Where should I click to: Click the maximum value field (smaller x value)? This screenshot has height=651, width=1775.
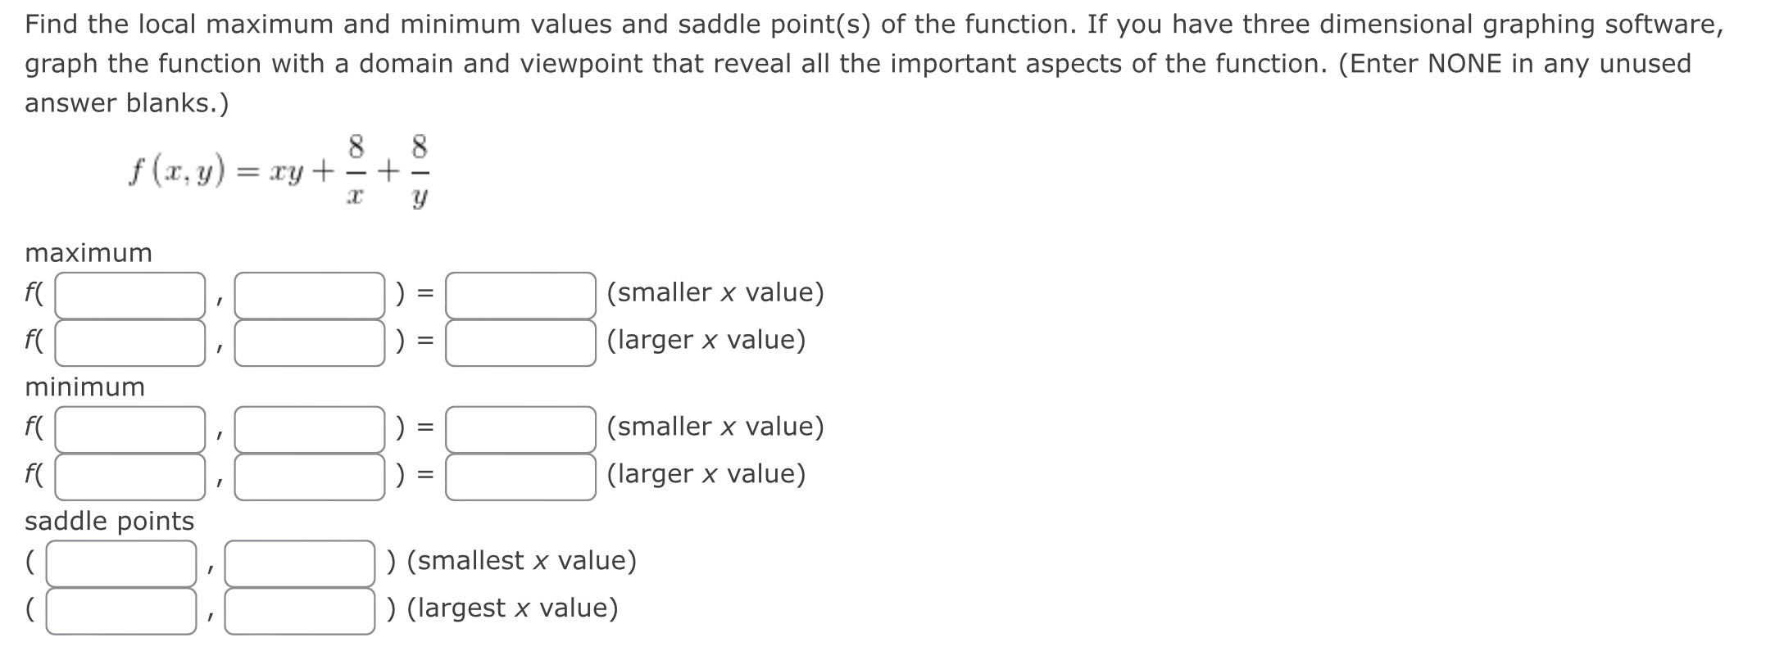tap(519, 292)
